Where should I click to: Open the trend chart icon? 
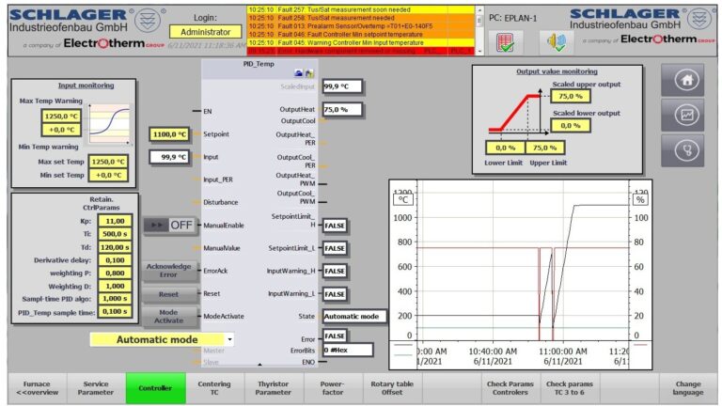pos(683,116)
